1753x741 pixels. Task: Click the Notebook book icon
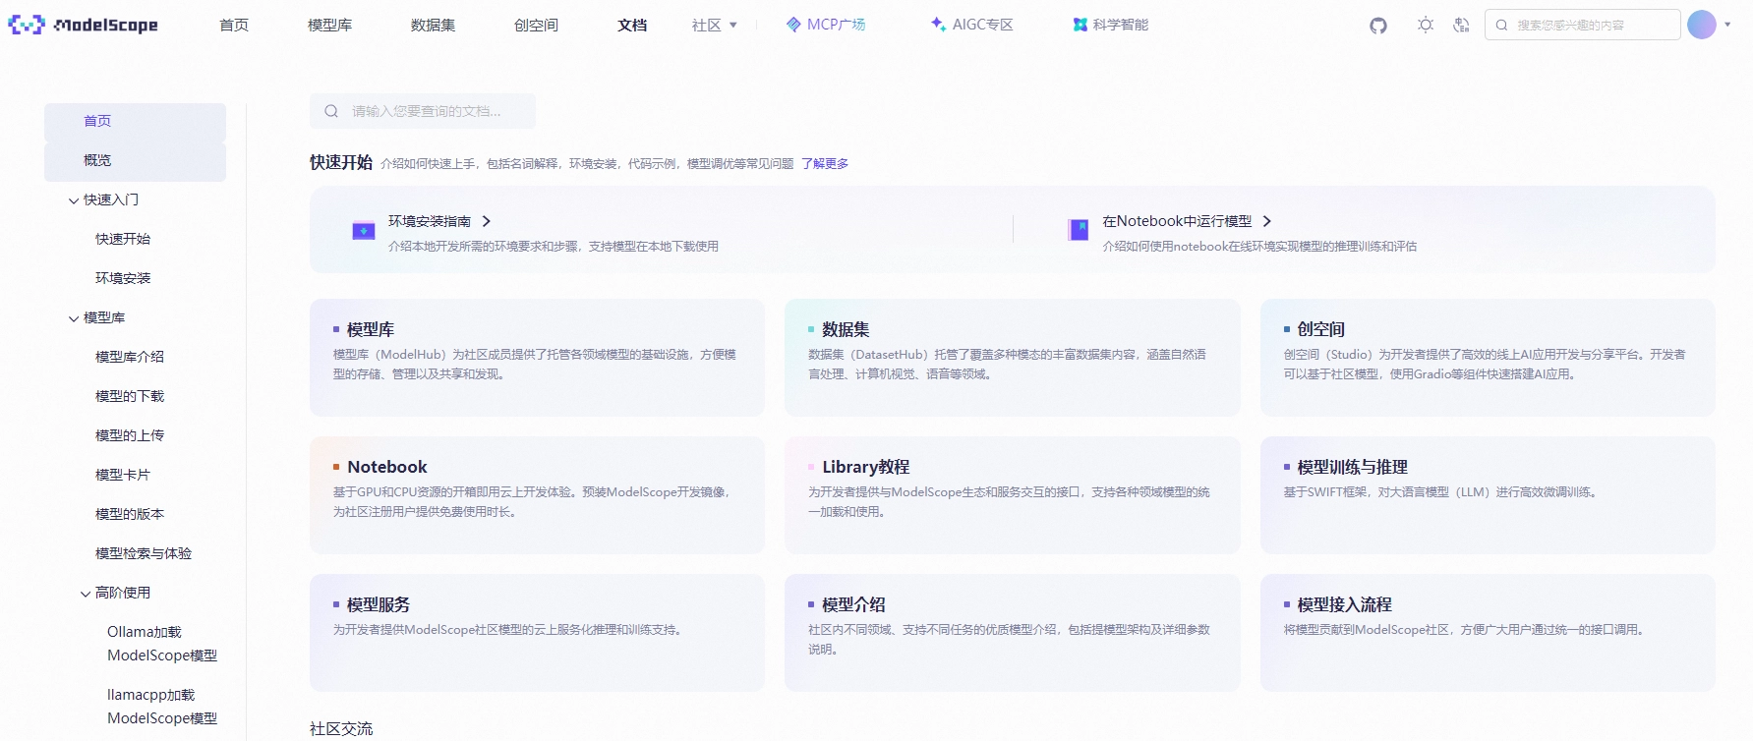(1079, 230)
